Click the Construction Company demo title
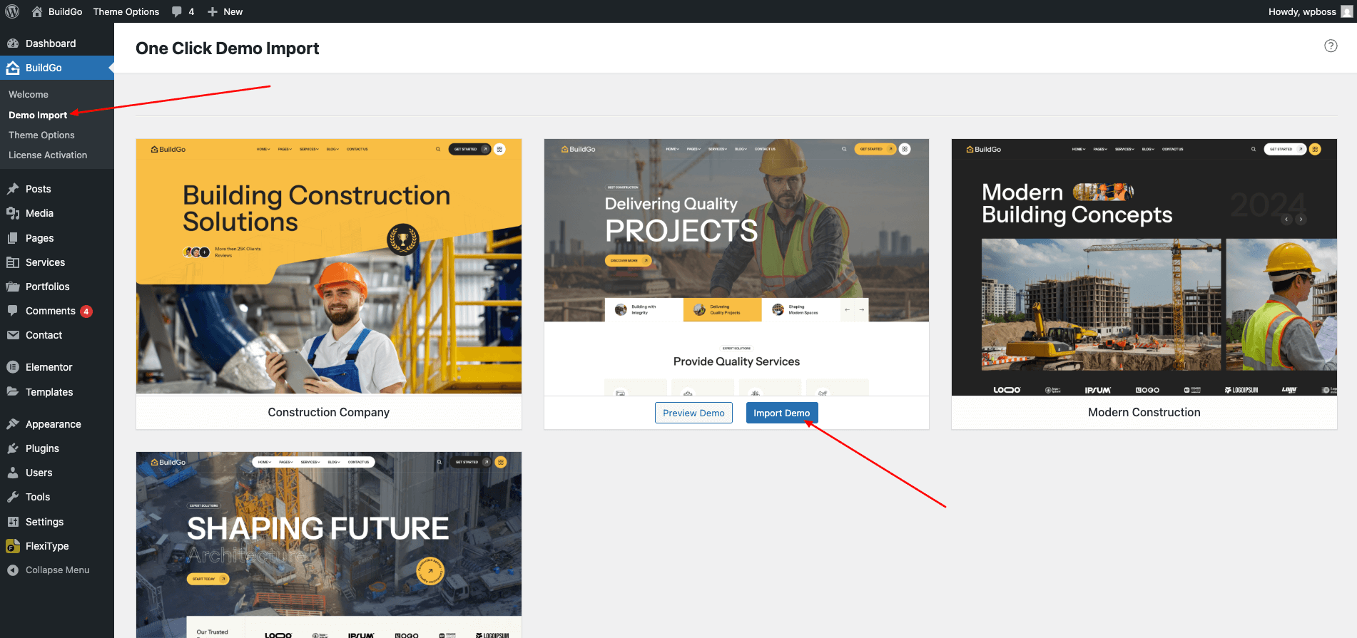 [329, 412]
